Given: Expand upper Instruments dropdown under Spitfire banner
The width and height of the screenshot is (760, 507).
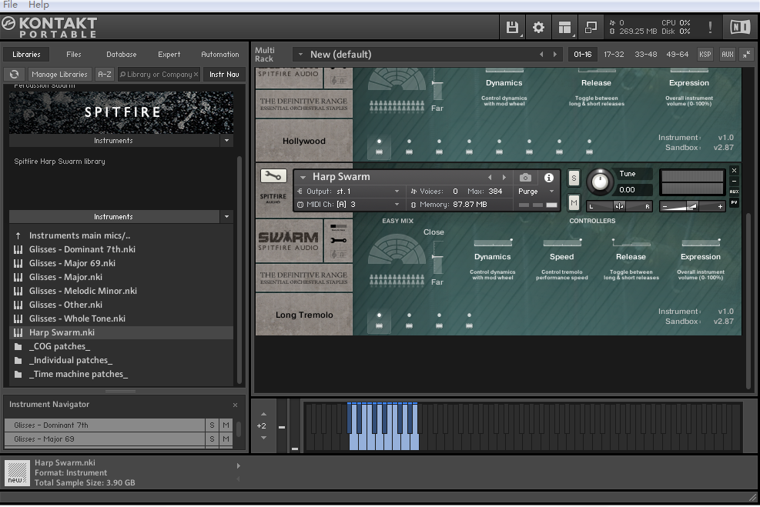Looking at the screenshot, I should (227, 141).
